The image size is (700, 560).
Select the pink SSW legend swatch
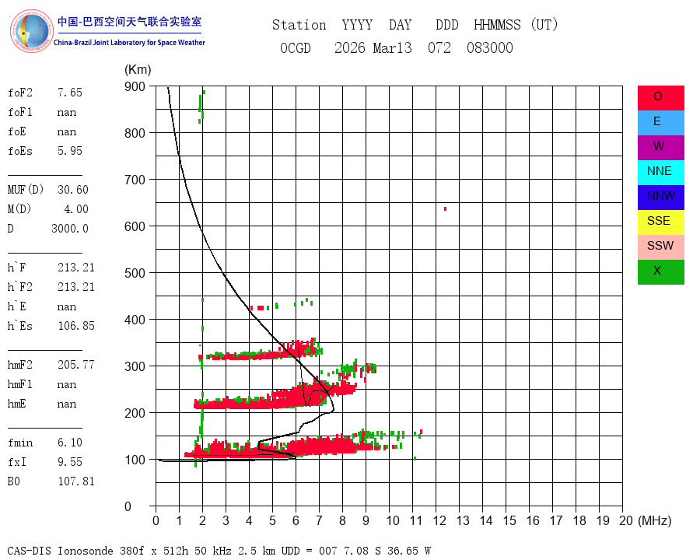[x=660, y=247]
